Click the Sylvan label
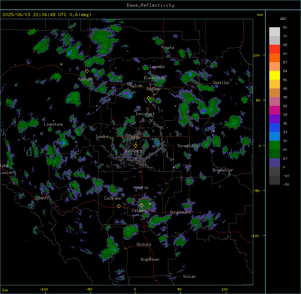The width and height of the screenshot is (301, 294). tap(136, 86)
